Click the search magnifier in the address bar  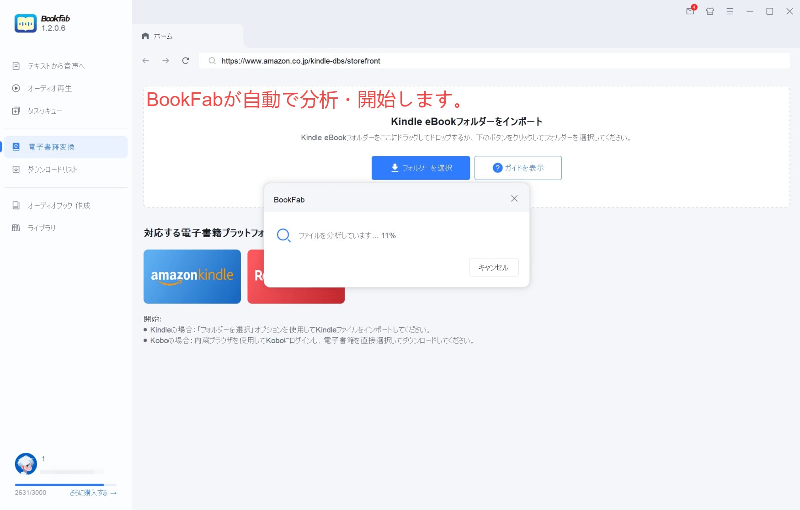tap(212, 61)
